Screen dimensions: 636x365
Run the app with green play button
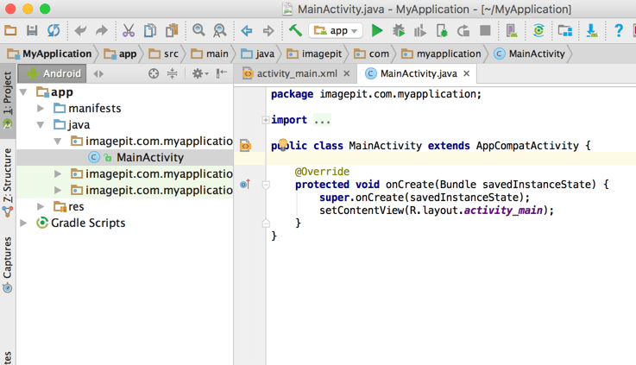tap(377, 30)
